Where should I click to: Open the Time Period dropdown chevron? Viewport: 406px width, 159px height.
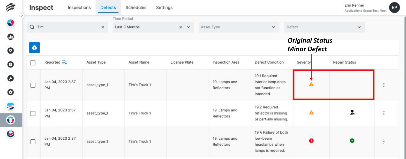[x=189, y=27]
